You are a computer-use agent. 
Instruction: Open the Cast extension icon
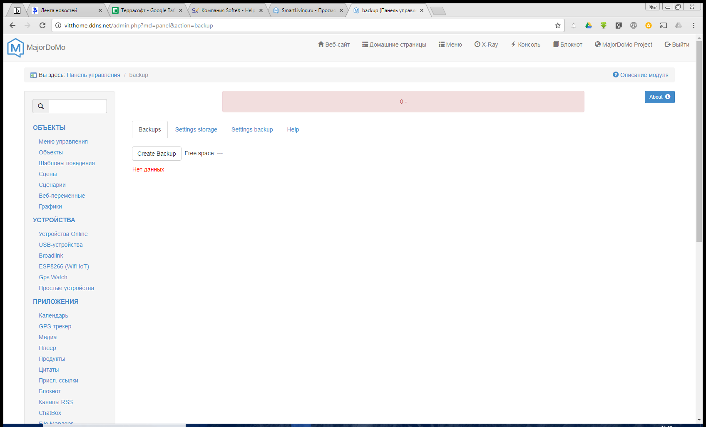click(664, 25)
